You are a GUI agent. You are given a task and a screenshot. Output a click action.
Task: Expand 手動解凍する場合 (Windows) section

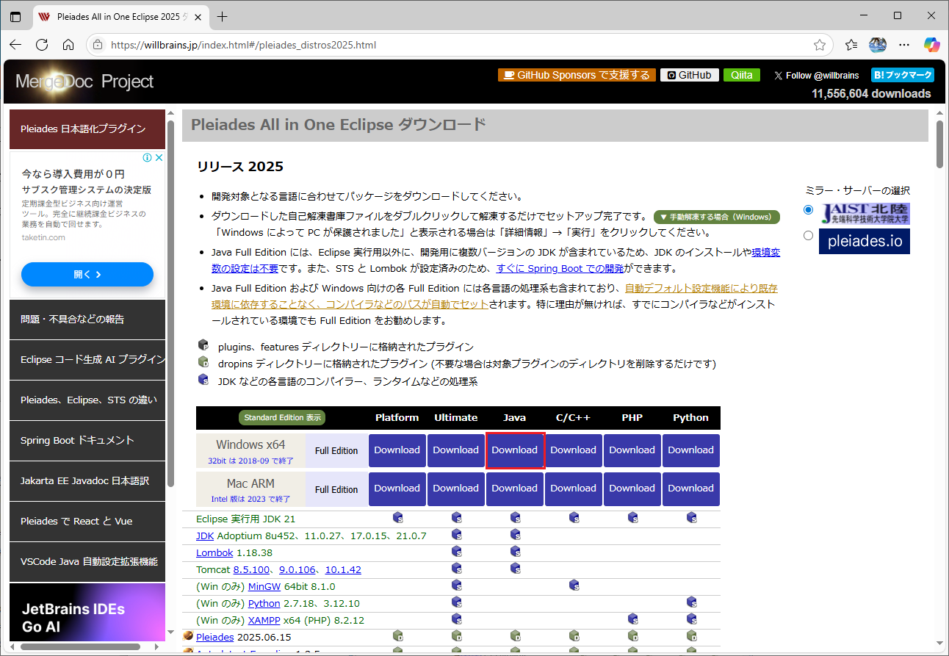[716, 217]
